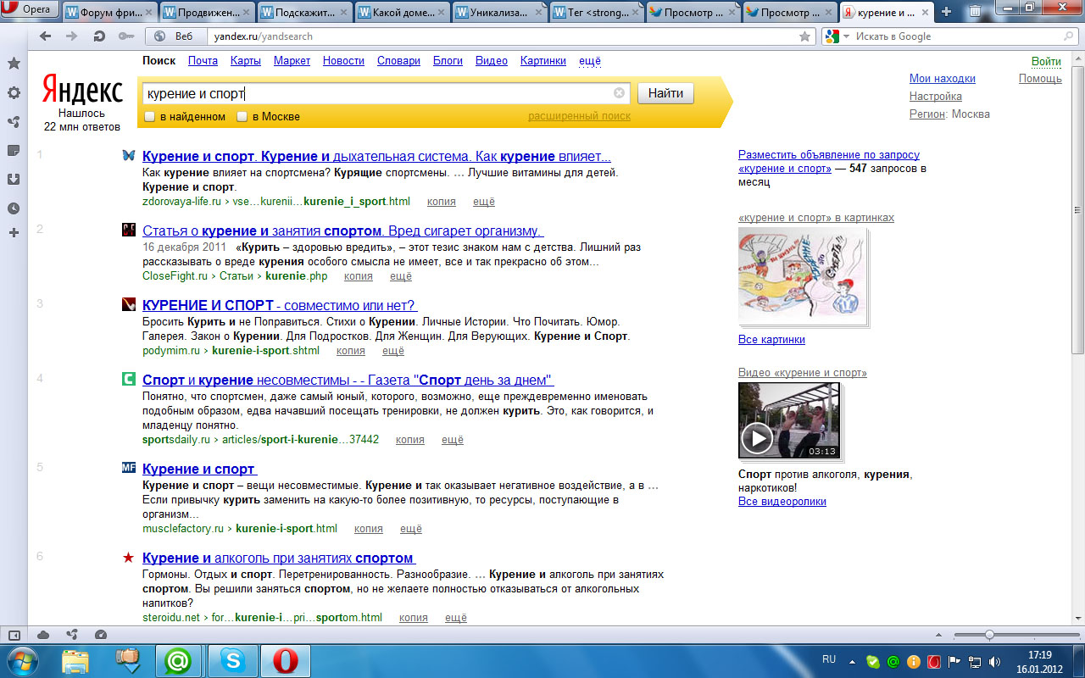Switch to the 'Тег <strong...' tab
The height and width of the screenshot is (678, 1085).
595,12
